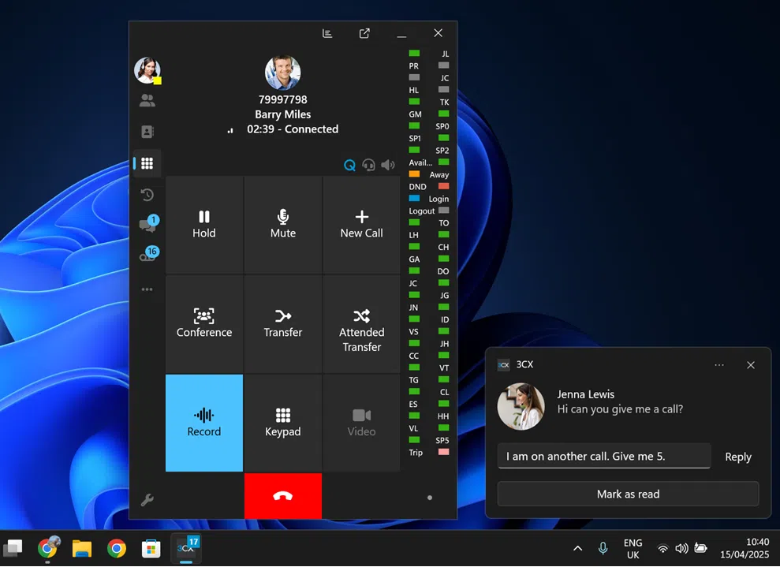This screenshot has height=567, width=780.
Task: Click the panel chart icon in title bar
Action: [327, 33]
